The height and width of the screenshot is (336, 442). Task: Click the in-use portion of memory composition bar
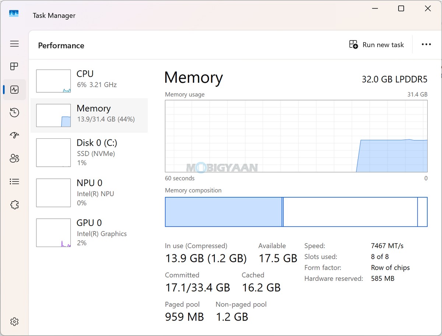(x=223, y=212)
